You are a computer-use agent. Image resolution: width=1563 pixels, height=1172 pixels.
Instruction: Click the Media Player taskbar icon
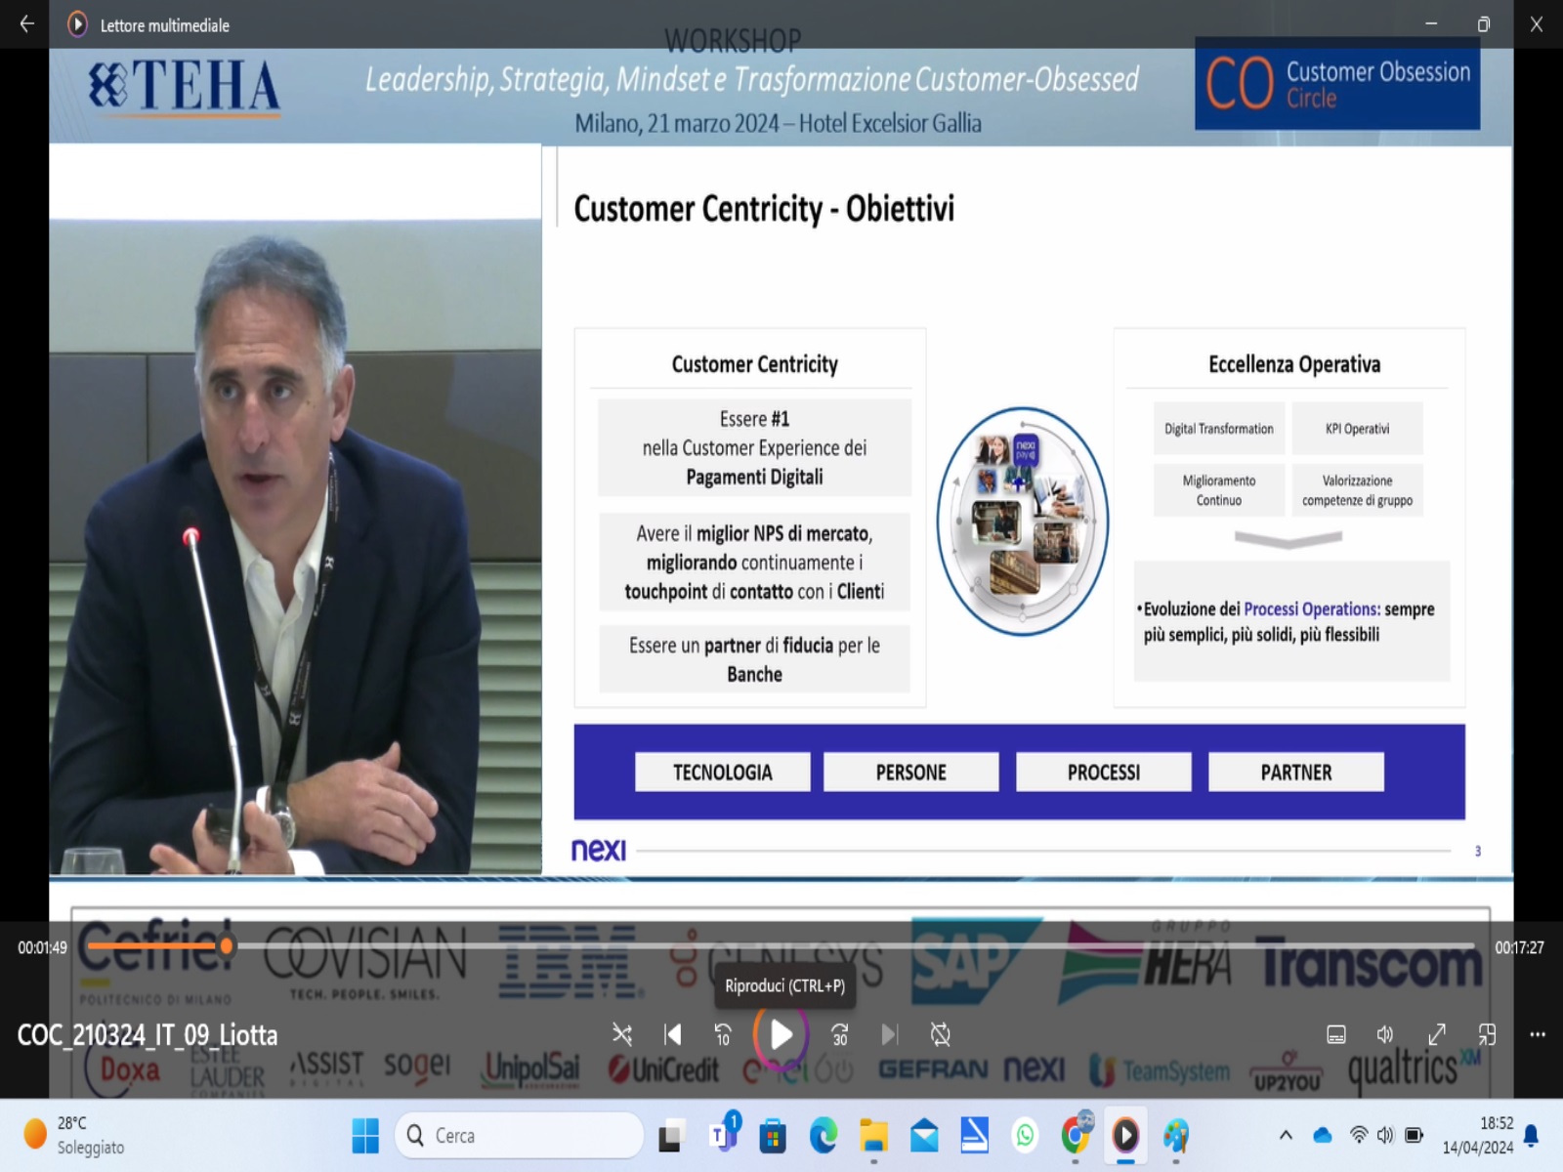coord(1125,1135)
